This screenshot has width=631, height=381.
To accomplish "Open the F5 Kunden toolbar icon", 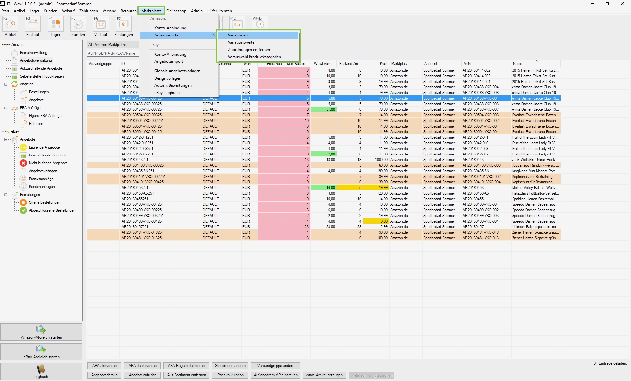I will (78, 24).
